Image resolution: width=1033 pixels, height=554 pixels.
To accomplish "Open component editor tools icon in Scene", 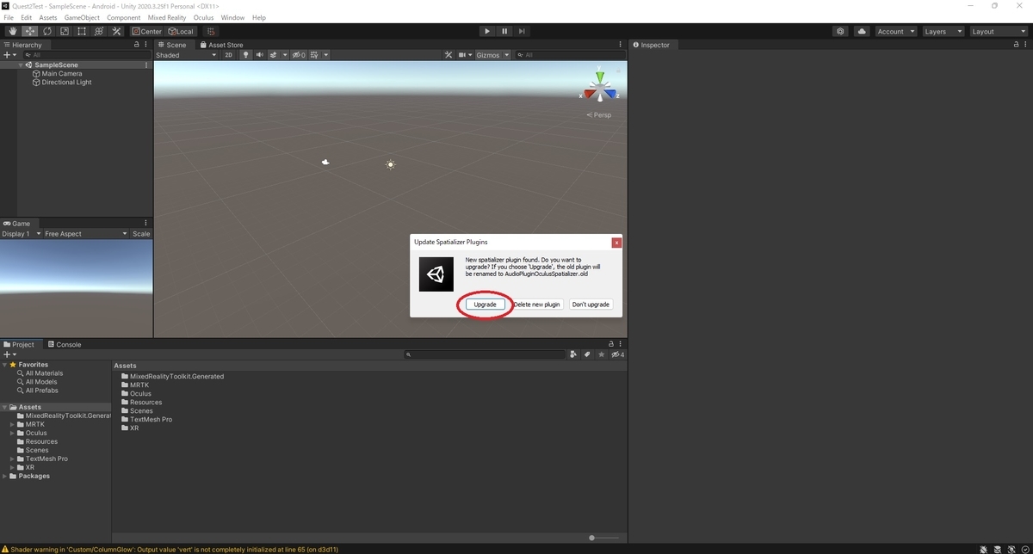I will pyautogui.click(x=448, y=55).
